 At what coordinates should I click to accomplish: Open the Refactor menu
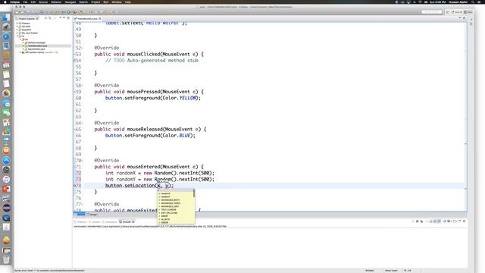56,2
